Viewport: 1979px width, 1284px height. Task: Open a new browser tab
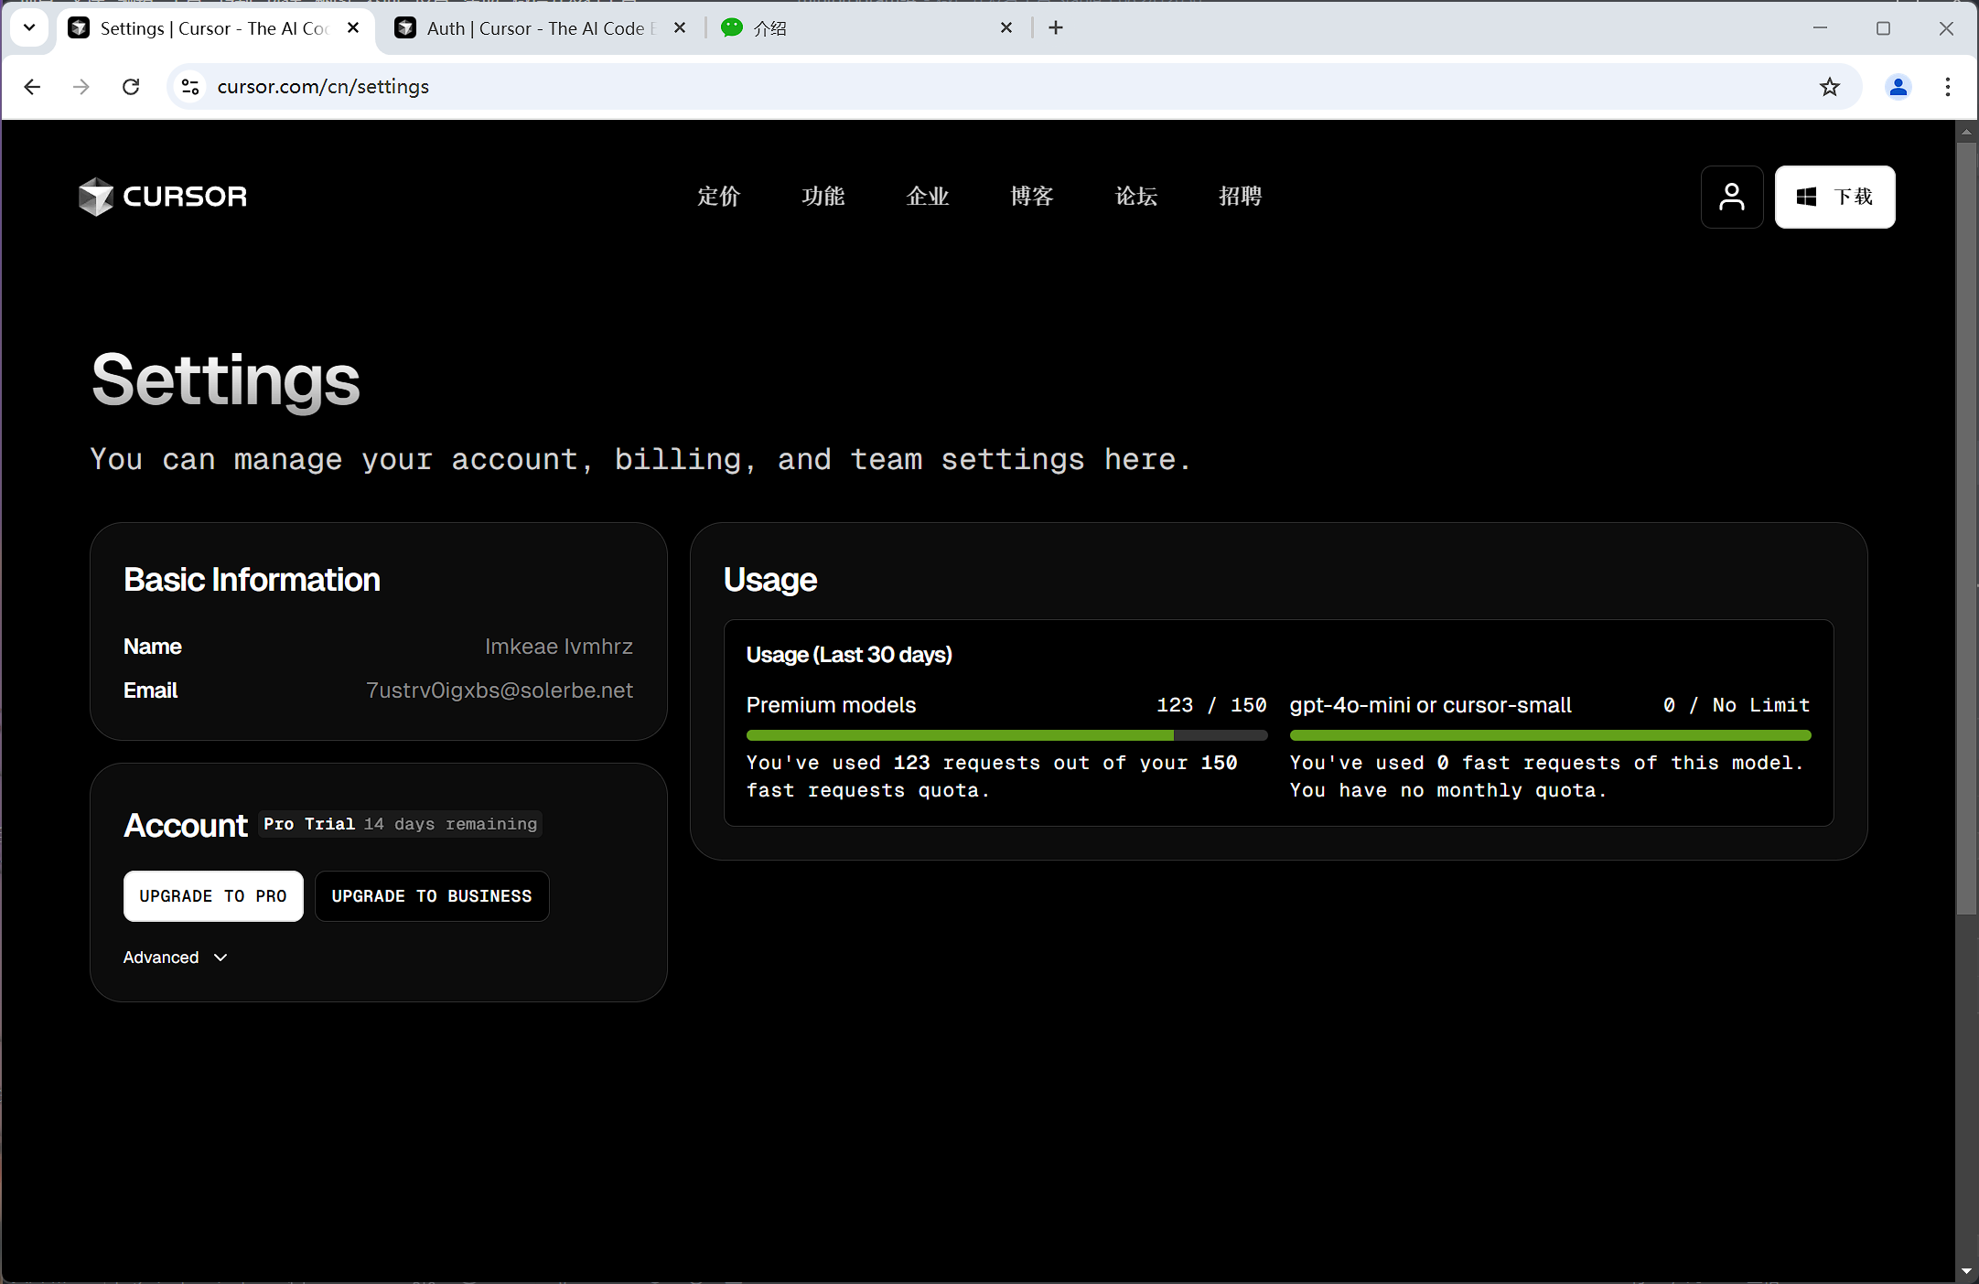(1056, 28)
